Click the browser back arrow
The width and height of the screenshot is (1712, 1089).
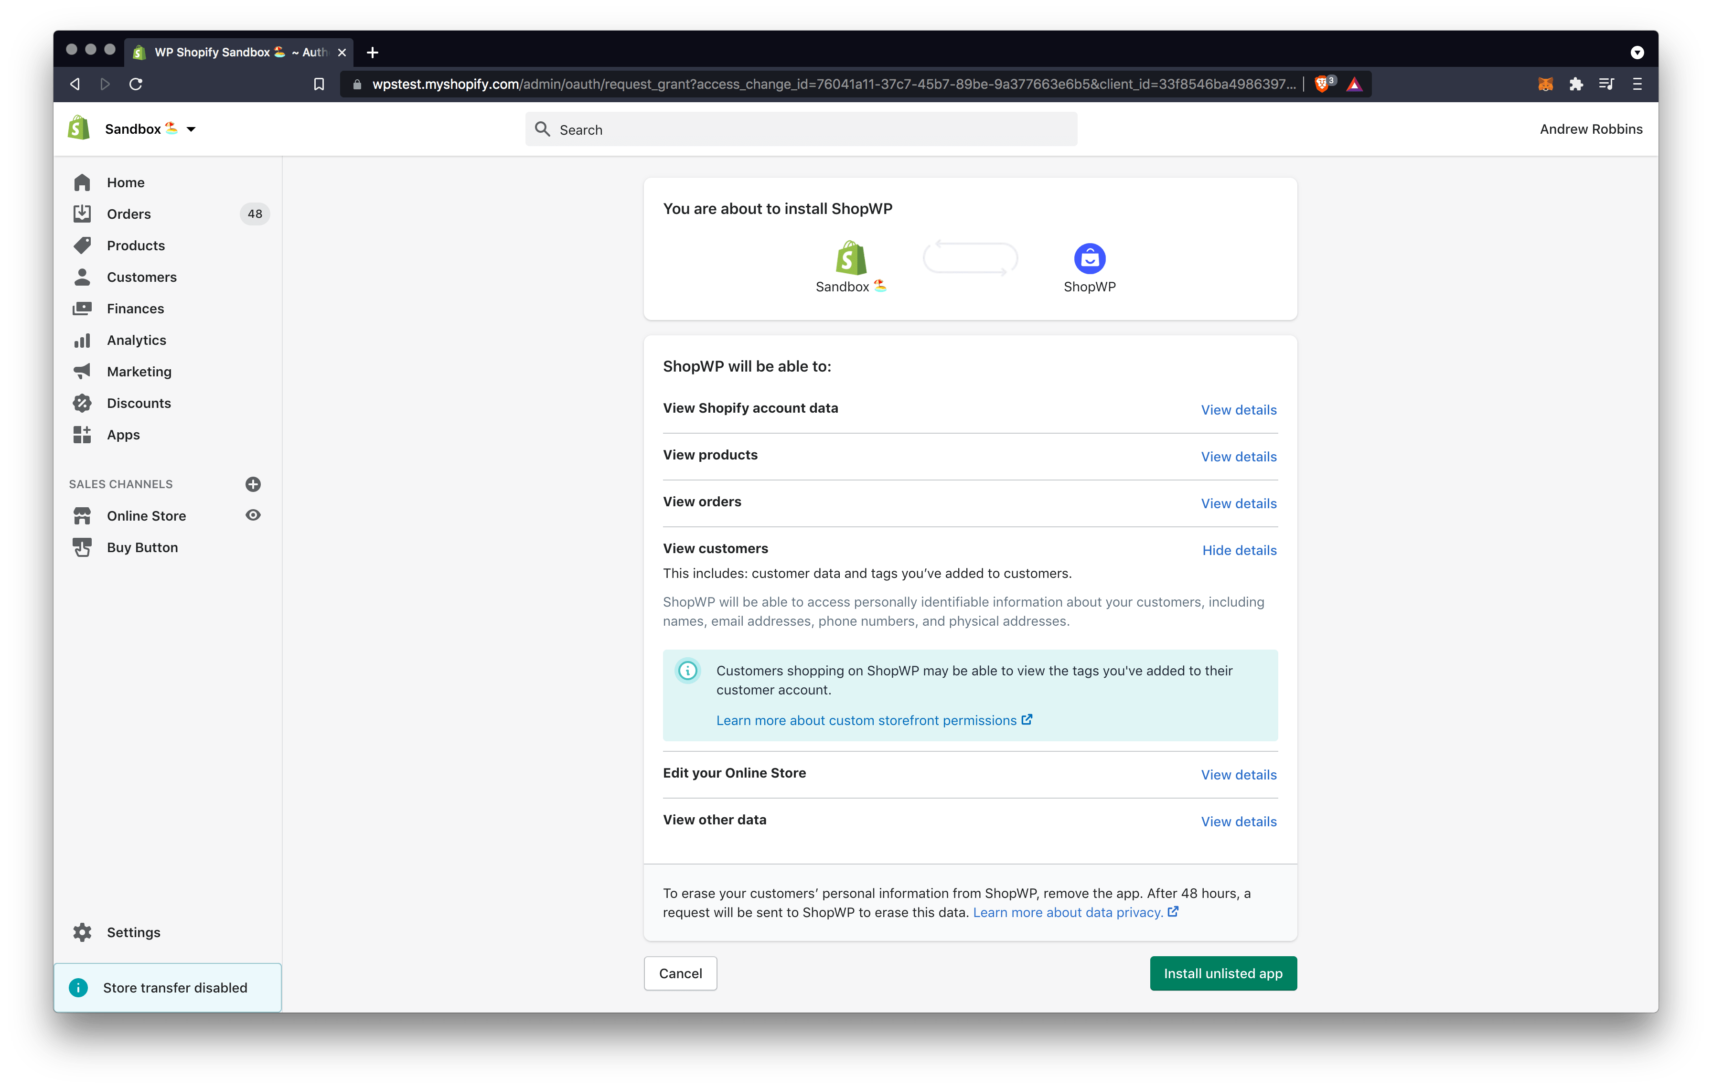click(75, 84)
